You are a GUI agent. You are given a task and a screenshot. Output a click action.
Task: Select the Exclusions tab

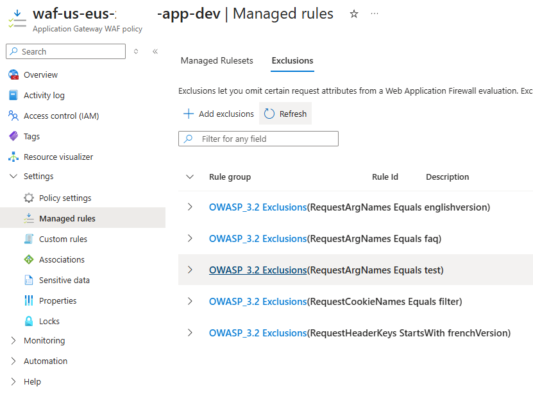[x=292, y=61]
